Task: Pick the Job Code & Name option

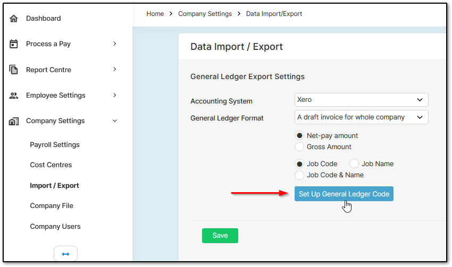Action: point(299,175)
